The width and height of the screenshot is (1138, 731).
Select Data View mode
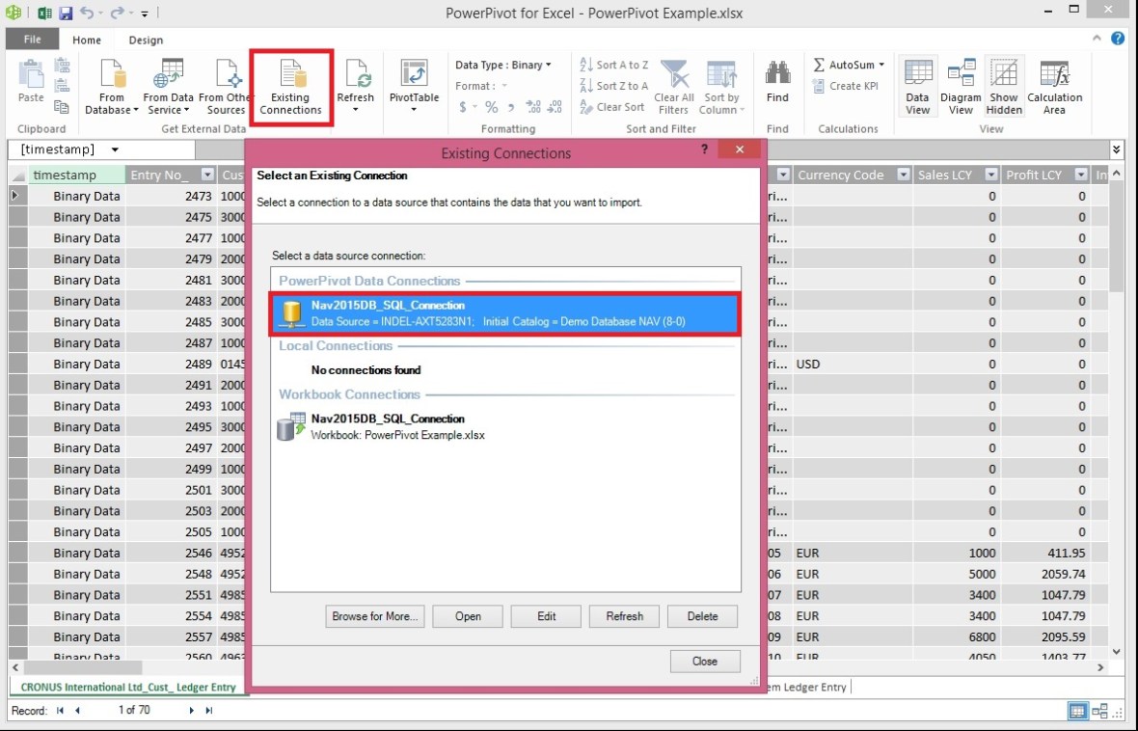[x=916, y=87]
